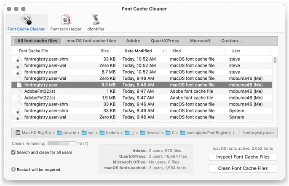
Task: Select the macOS font cache files tab
Action: pos(91,41)
